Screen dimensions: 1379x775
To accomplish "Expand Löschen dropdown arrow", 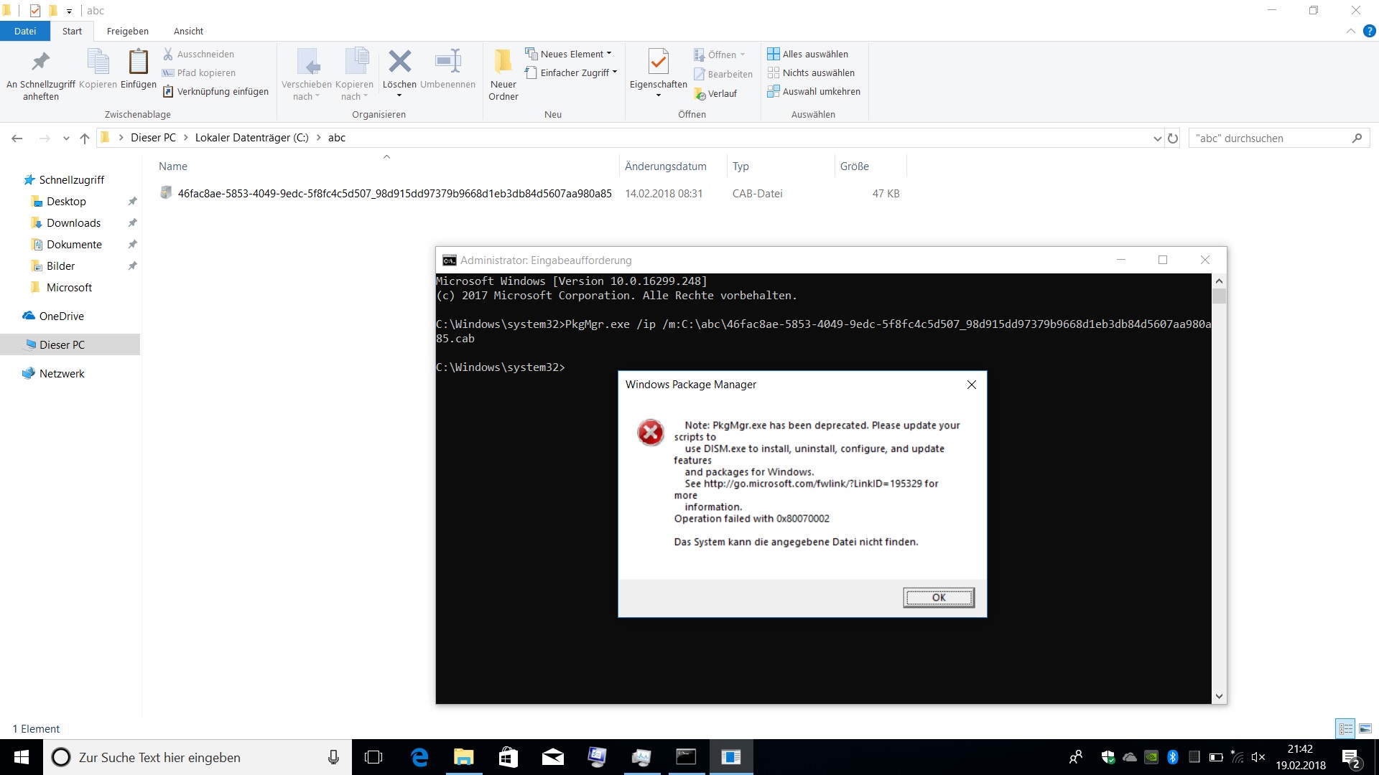I will (399, 95).
